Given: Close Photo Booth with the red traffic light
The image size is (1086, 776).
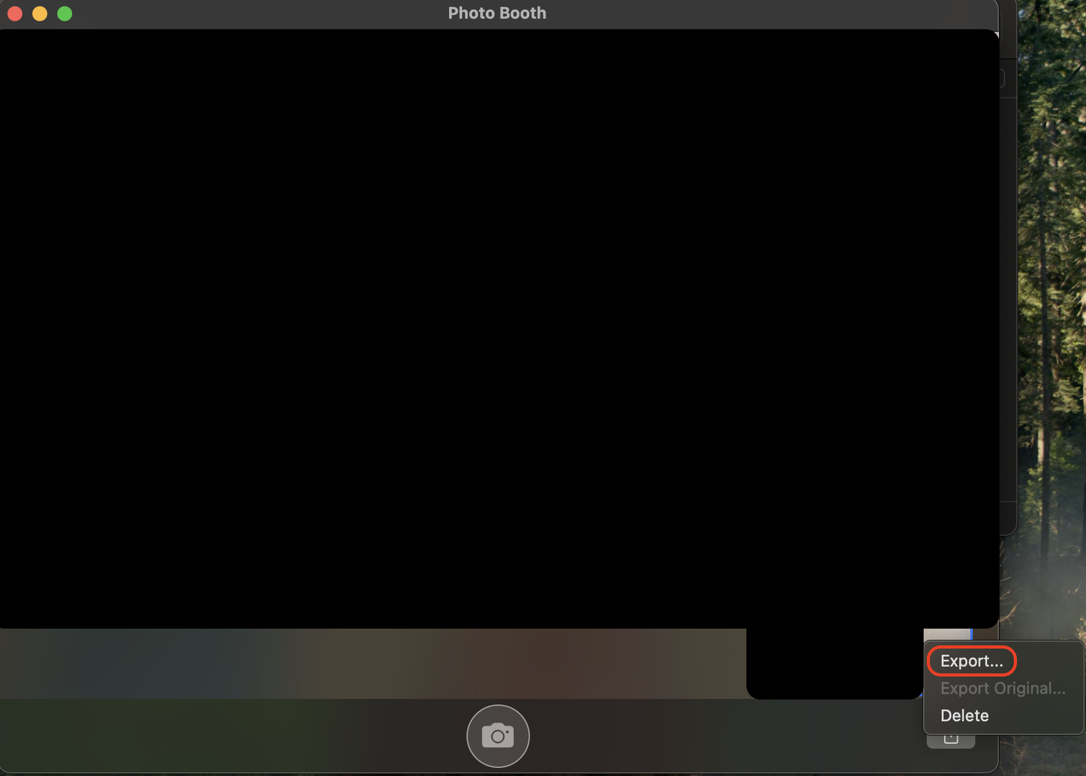Looking at the screenshot, I should [x=14, y=13].
